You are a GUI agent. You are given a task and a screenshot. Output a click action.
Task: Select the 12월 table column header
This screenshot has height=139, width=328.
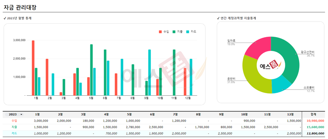point(290,114)
